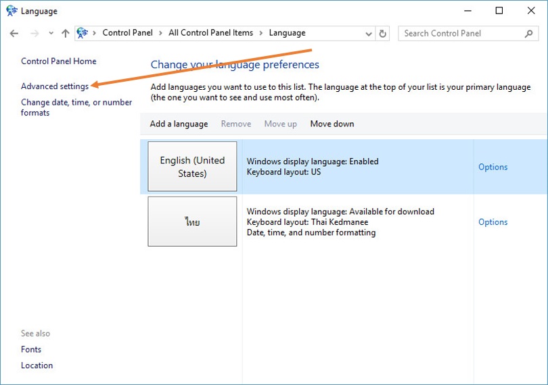The height and width of the screenshot is (385, 548).
Task: Click the Control Panel icon in address bar
Action: click(83, 33)
